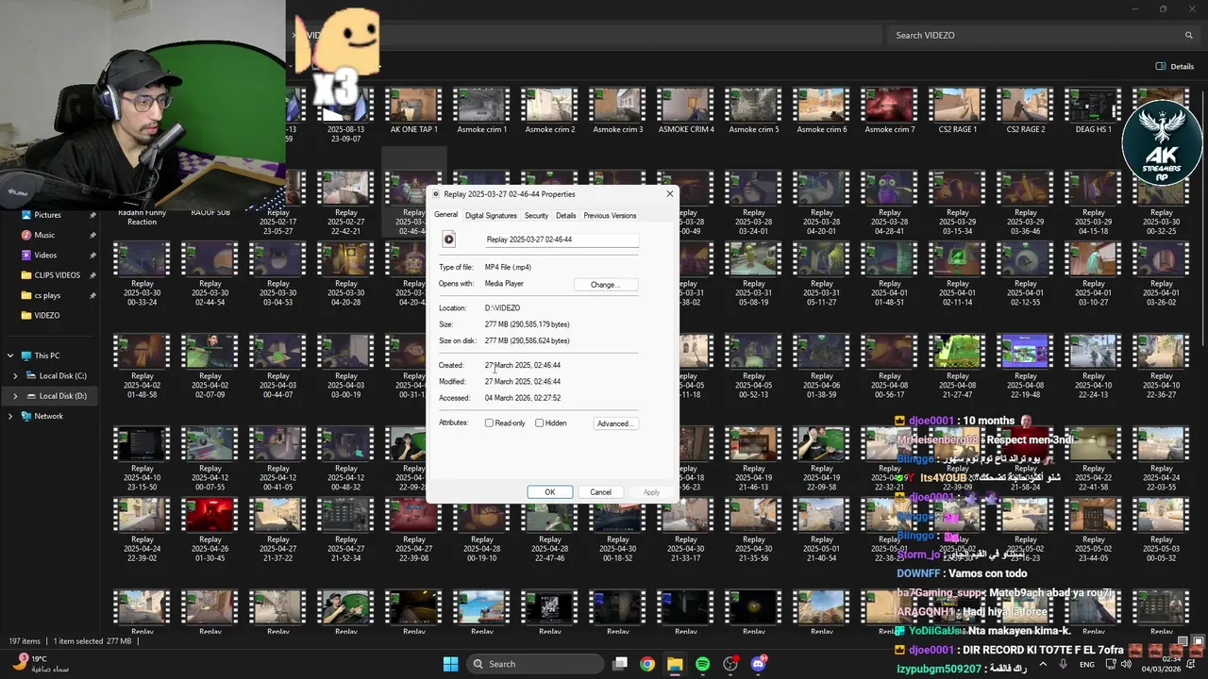Click the Advanced... attributes button
The height and width of the screenshot is (679, 1208).
coord(615,423)
